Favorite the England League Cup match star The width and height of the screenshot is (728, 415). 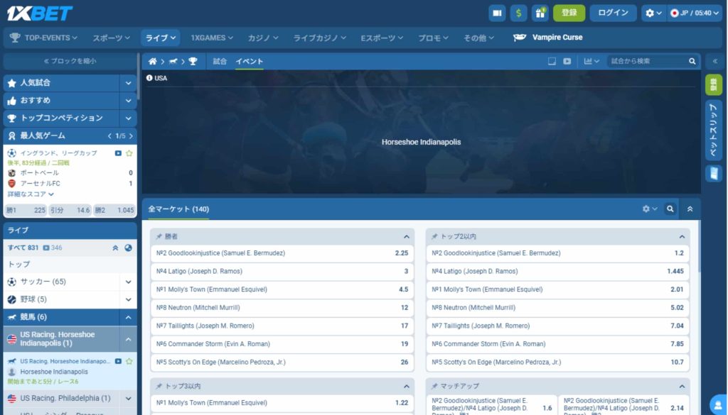[129, 153]
